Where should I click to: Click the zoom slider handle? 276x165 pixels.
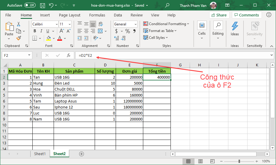click(x=239, y=161)
